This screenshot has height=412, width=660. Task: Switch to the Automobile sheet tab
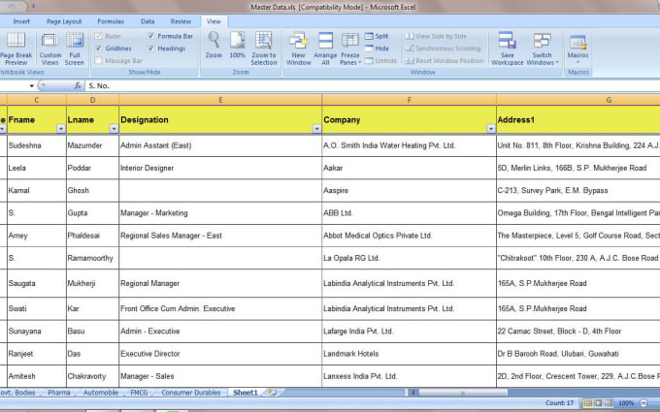pos(101,393)
